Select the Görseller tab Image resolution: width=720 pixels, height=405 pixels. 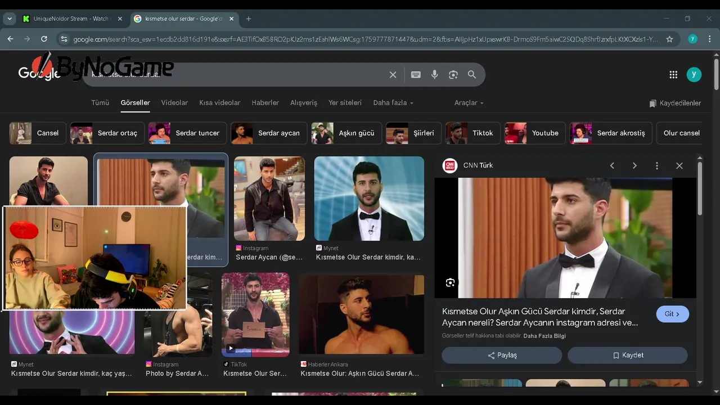[x=135, y=103]
